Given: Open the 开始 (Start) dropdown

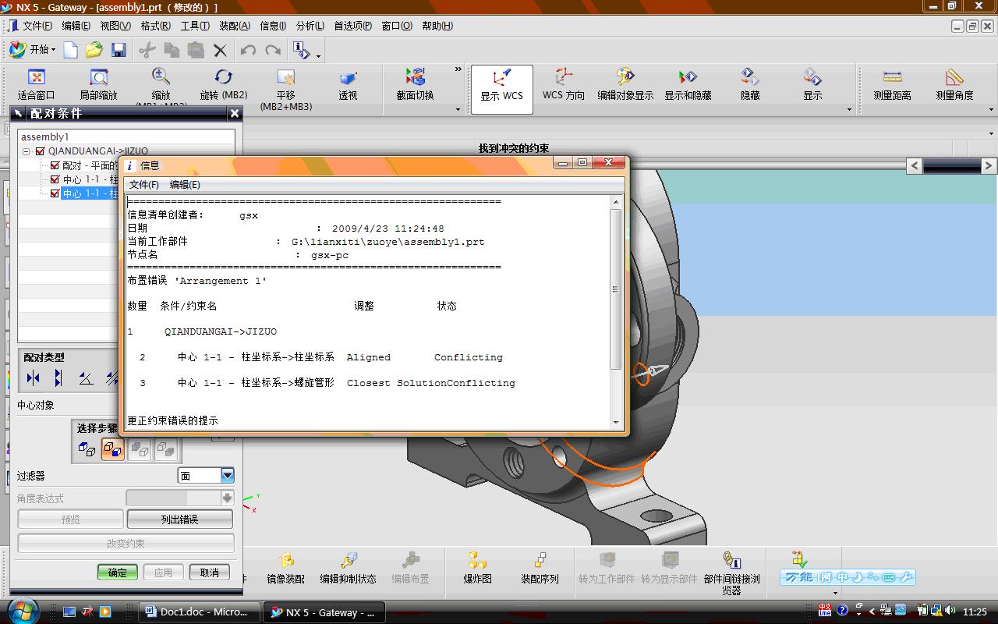Looking at the screenshot, I should point(32,50).
